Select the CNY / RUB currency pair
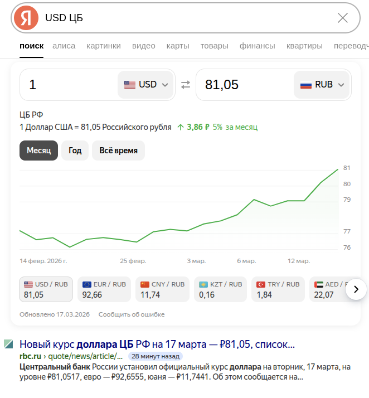The image size is (369, 398). pyautogui.click(x=162, y=289)
